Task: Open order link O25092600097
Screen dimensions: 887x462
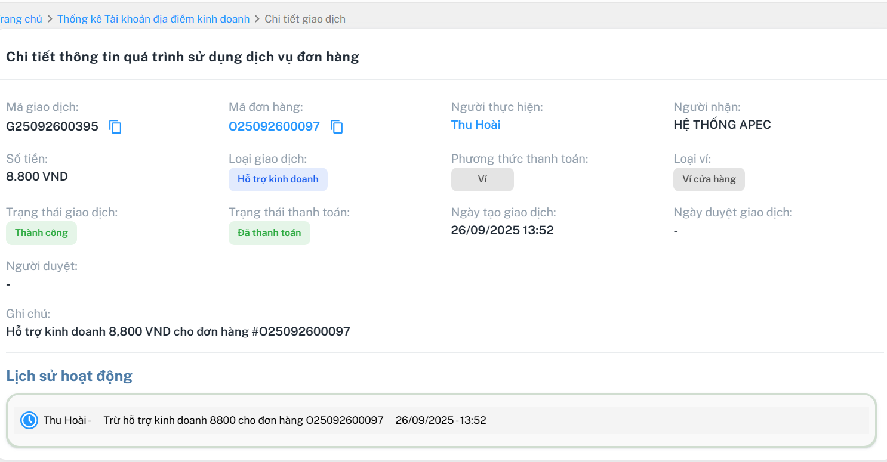Action: click(x=274, y=126)
